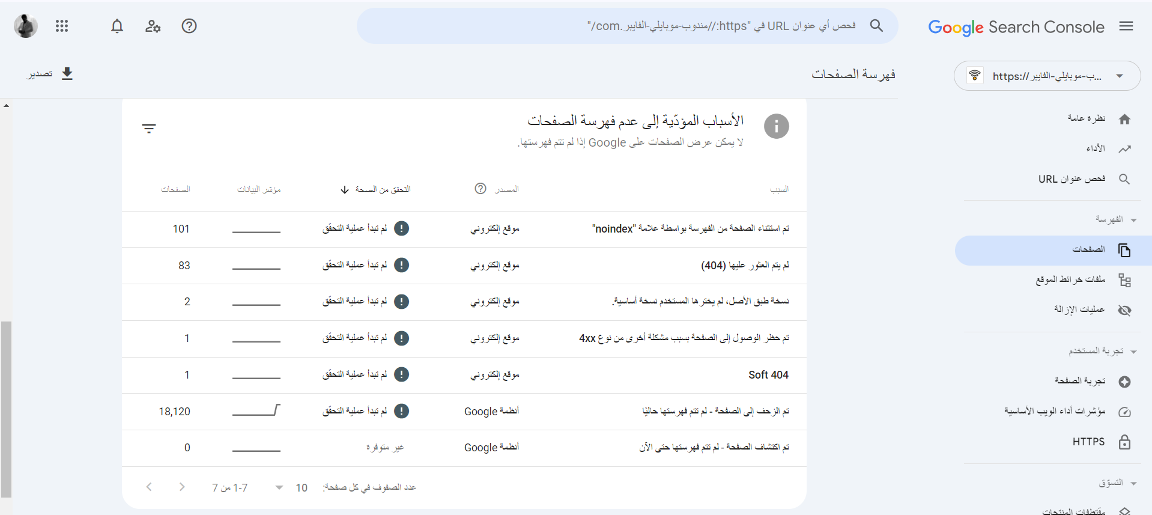Click the الصفحات column header
Viewport: 1152px width, 515px height.
tap(175, 189)
